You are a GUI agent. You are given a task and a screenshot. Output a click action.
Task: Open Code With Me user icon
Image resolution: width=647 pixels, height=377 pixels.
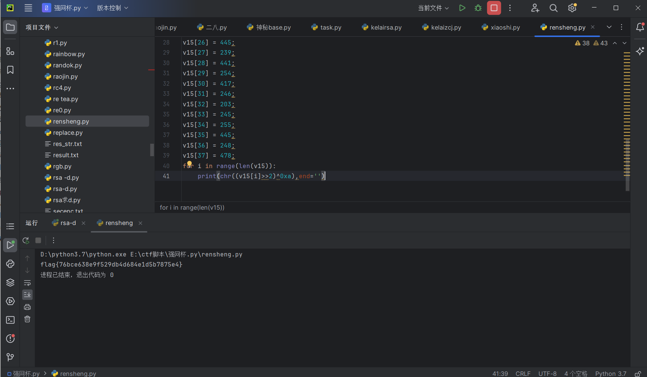tap(535, 8)
